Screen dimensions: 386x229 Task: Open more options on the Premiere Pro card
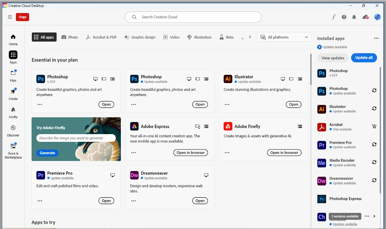40,201
